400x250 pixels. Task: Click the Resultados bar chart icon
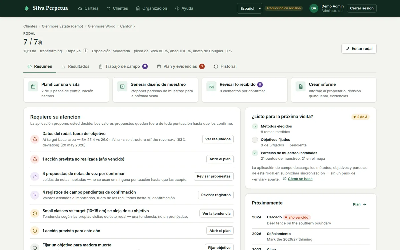63,67
